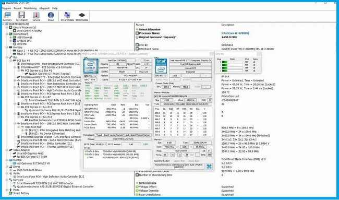The height and width of the screenshot is (200, 339).
Task: Close System Summary via blue X icon
Action: pos(209,166)
